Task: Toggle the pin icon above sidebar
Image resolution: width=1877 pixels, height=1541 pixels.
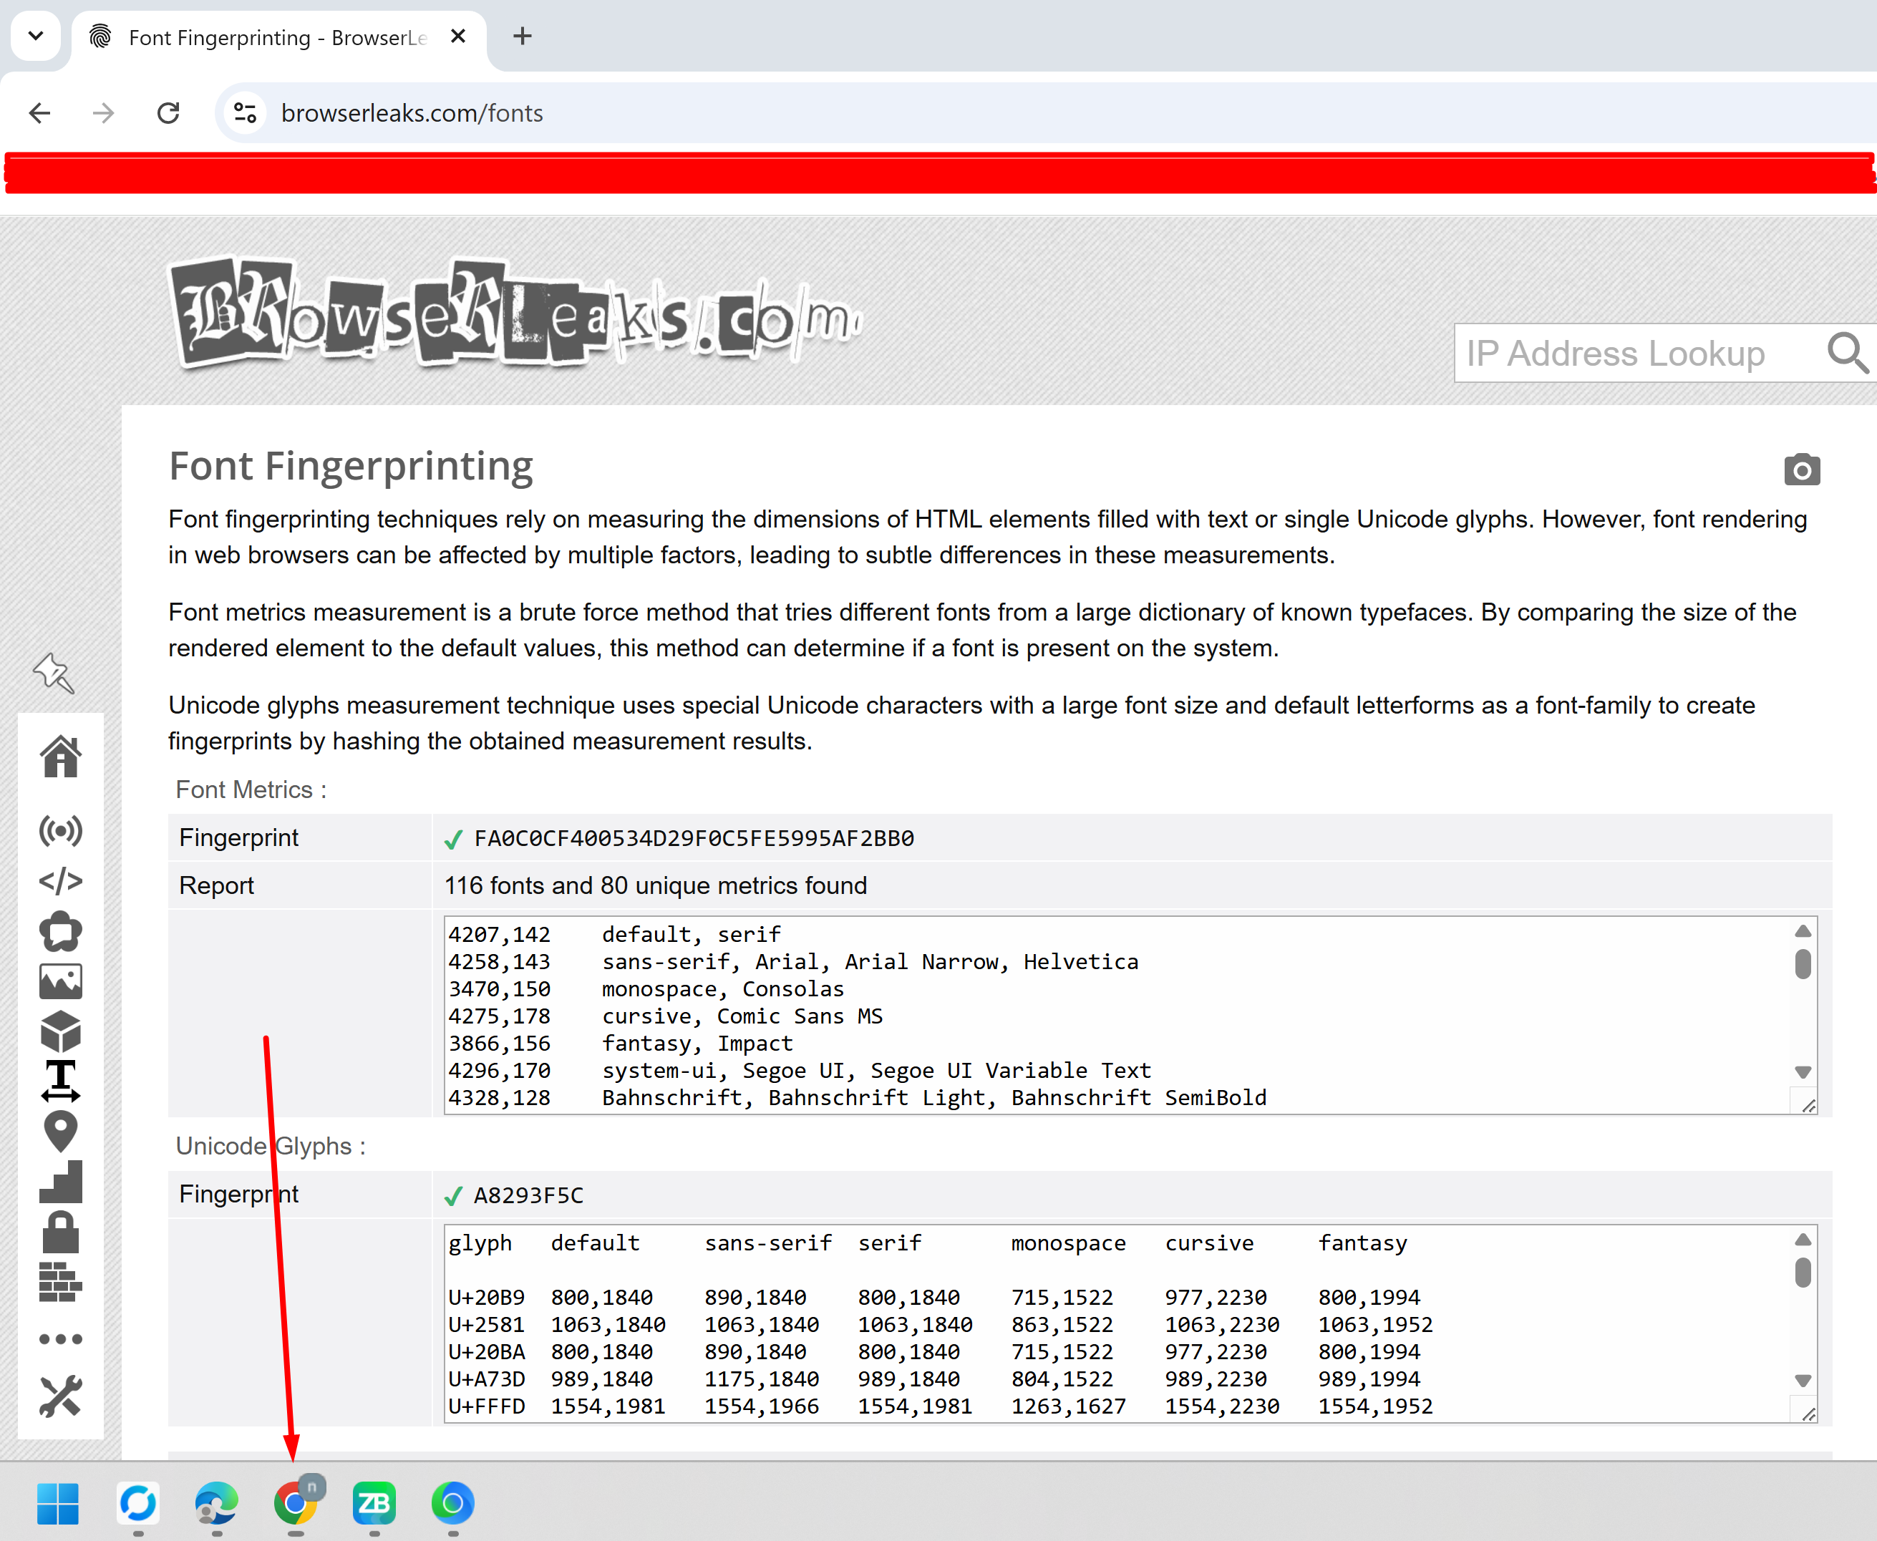Action: pos(53,673)
